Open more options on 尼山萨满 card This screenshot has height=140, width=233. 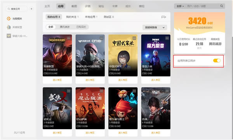101,91
